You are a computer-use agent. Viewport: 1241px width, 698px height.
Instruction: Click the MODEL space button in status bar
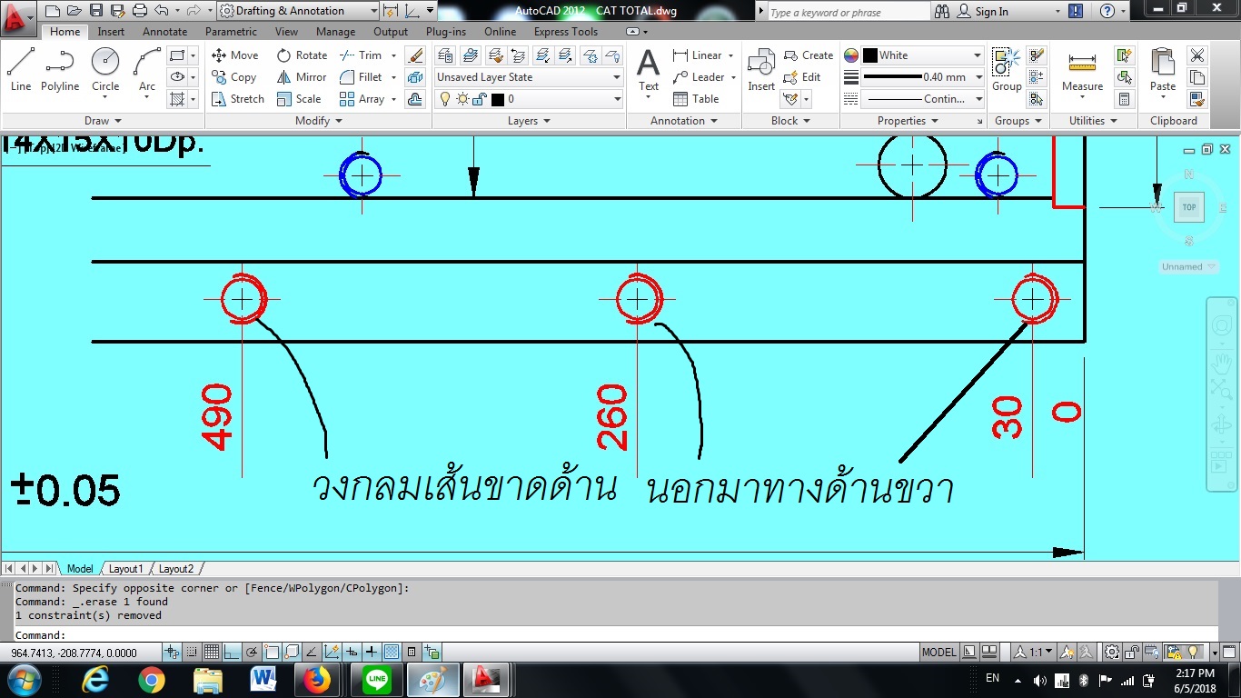(x=938, y=652)
